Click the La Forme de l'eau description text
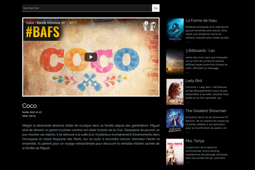The height and width of the screenshot is (170, 255). click(x=207, y=32)
